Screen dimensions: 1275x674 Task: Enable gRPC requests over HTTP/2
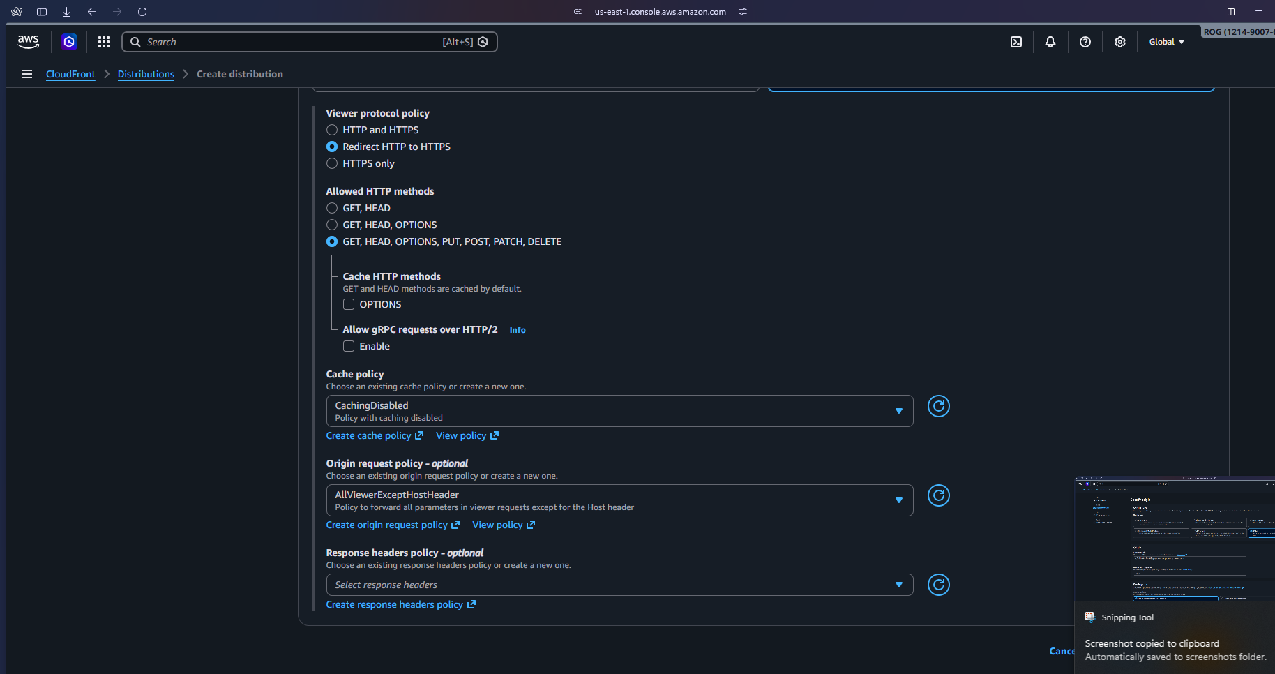[349, 346]
